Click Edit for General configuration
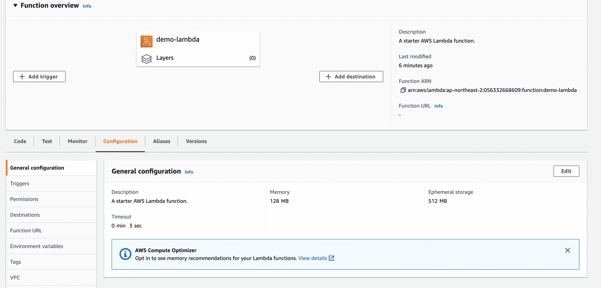Image resolution: width=601 pixels, height=288 pixels. [x=566, y=171]
